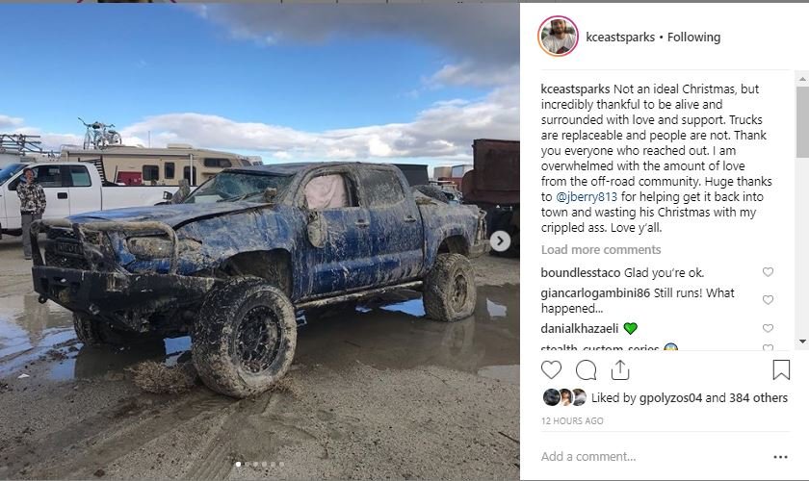Share the post via the share icon

coord(620,369)
